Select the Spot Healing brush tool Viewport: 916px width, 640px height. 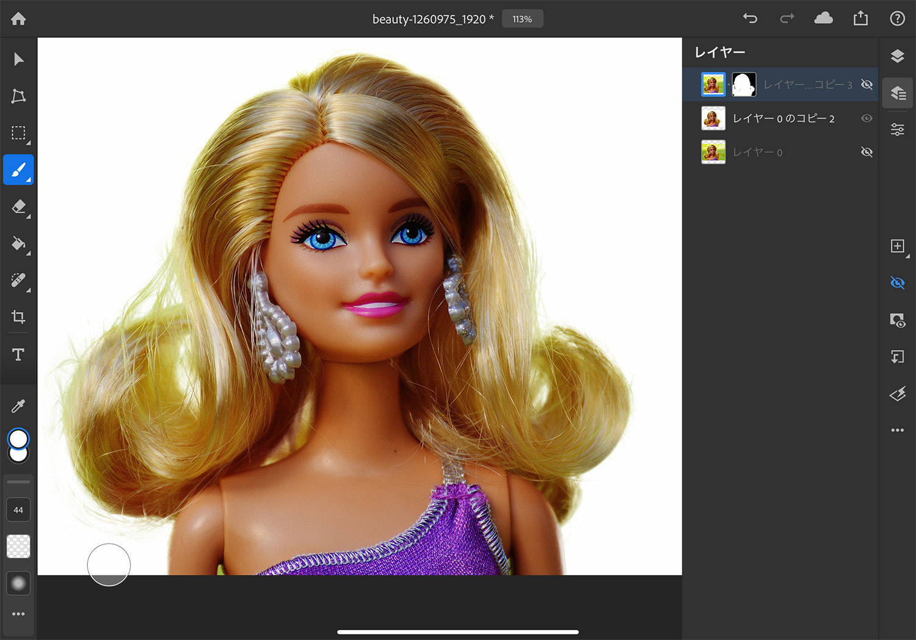(x=18, y=280)
